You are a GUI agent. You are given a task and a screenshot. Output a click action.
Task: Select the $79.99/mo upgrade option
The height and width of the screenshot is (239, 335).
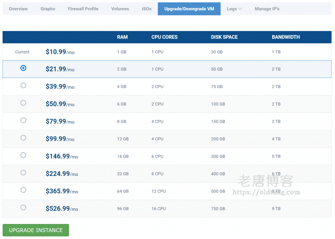pyautogui.click(x=23, y=120)
